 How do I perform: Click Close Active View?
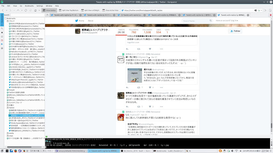(110, 10)
